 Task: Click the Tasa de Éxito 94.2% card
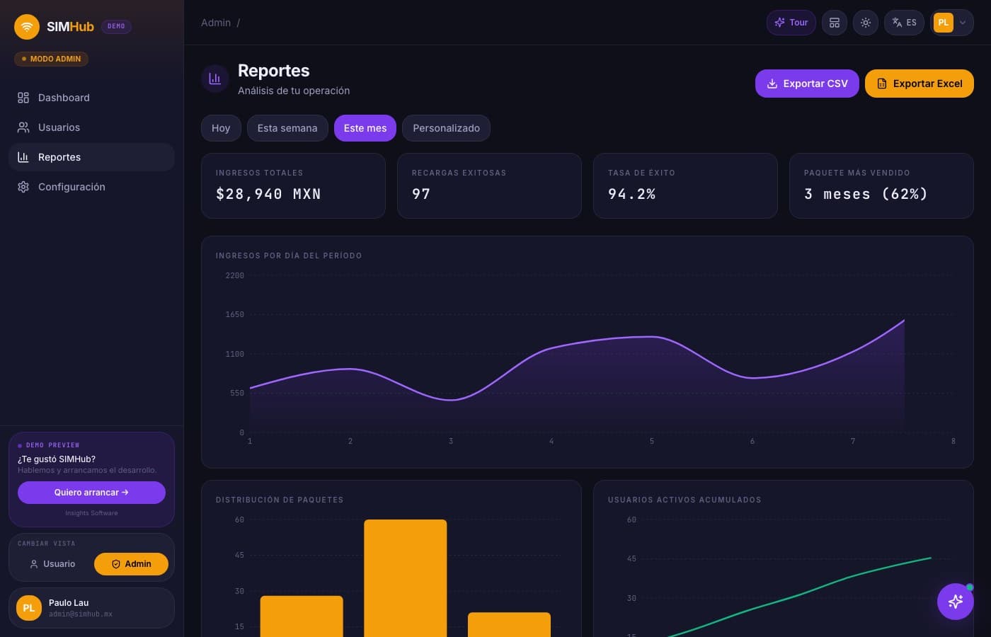point(685,185)
